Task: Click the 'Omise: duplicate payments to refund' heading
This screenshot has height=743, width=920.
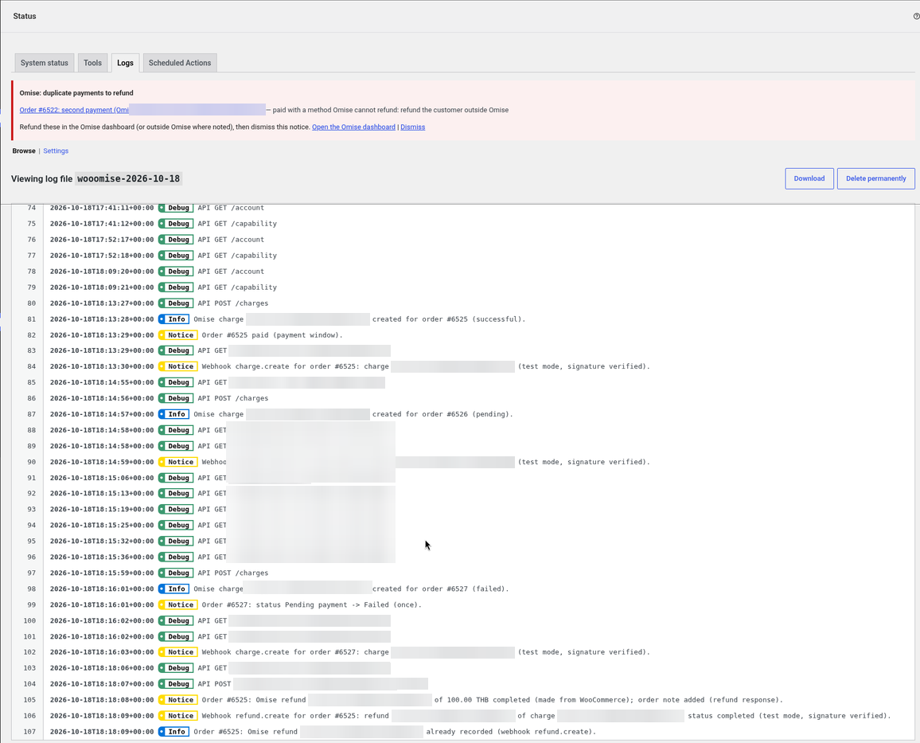Action: point(76,92)
